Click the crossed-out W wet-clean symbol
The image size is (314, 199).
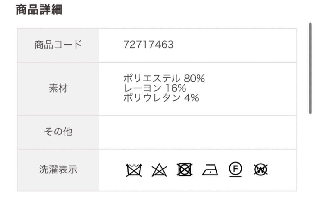pos(261,170)
